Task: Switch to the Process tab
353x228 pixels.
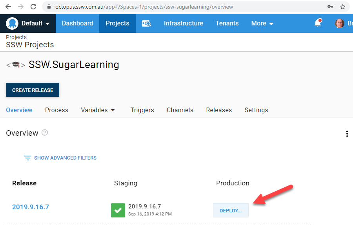Action: coord(56,110)
